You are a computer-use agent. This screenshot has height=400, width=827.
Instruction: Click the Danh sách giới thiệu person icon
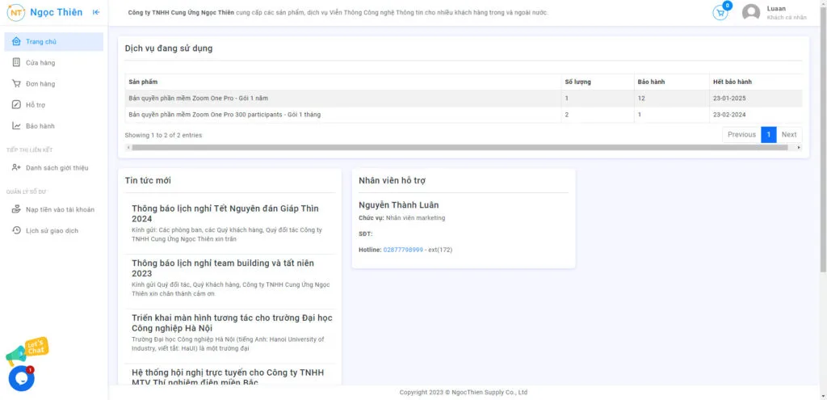pyautogui.click(x=16, y=168)
